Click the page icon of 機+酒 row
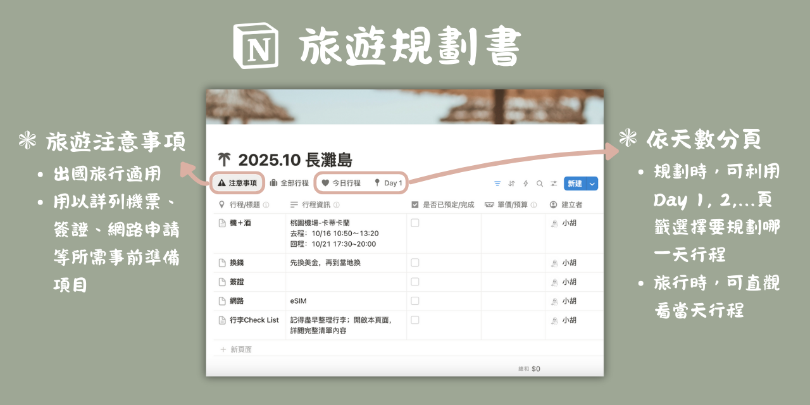Viewport: 810px width, 405px height. (x=222, y=223)
